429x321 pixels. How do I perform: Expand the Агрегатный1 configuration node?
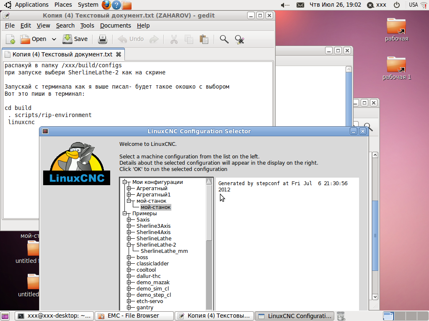point(129,195)
